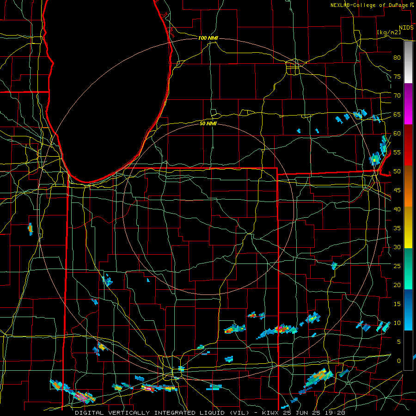Click the 25 value on the scale
The height and width of the screenshot is (416, 416).
click(x=397, y=266)
